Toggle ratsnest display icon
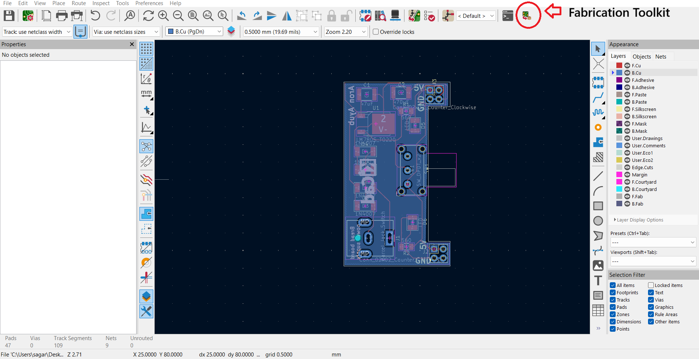This screenshot has width=699, height=359. click(146, 146)
